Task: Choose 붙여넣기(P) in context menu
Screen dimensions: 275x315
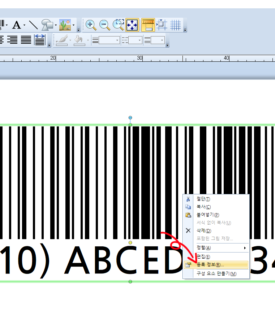Action: point(216,215)
